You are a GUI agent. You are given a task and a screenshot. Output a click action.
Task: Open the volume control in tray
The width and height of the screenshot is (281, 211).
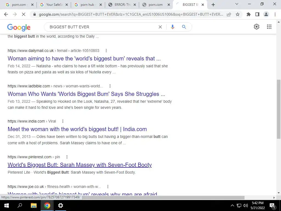pyautogui.click(x=246, y=206)
